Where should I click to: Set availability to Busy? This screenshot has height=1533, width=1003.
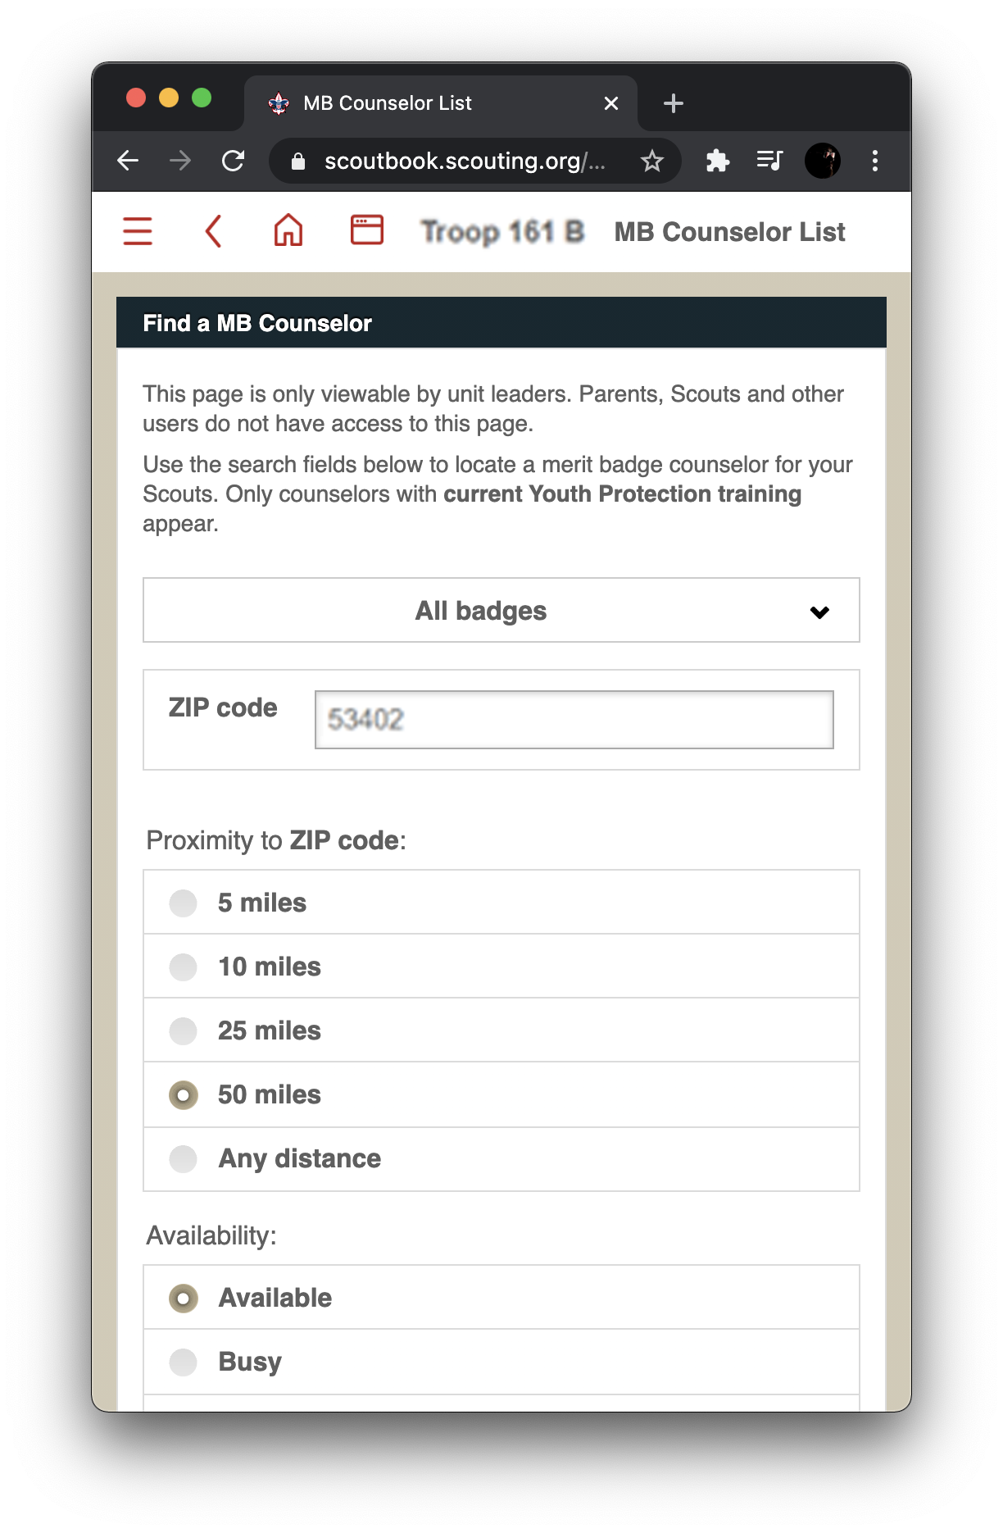click(501, 1362)
